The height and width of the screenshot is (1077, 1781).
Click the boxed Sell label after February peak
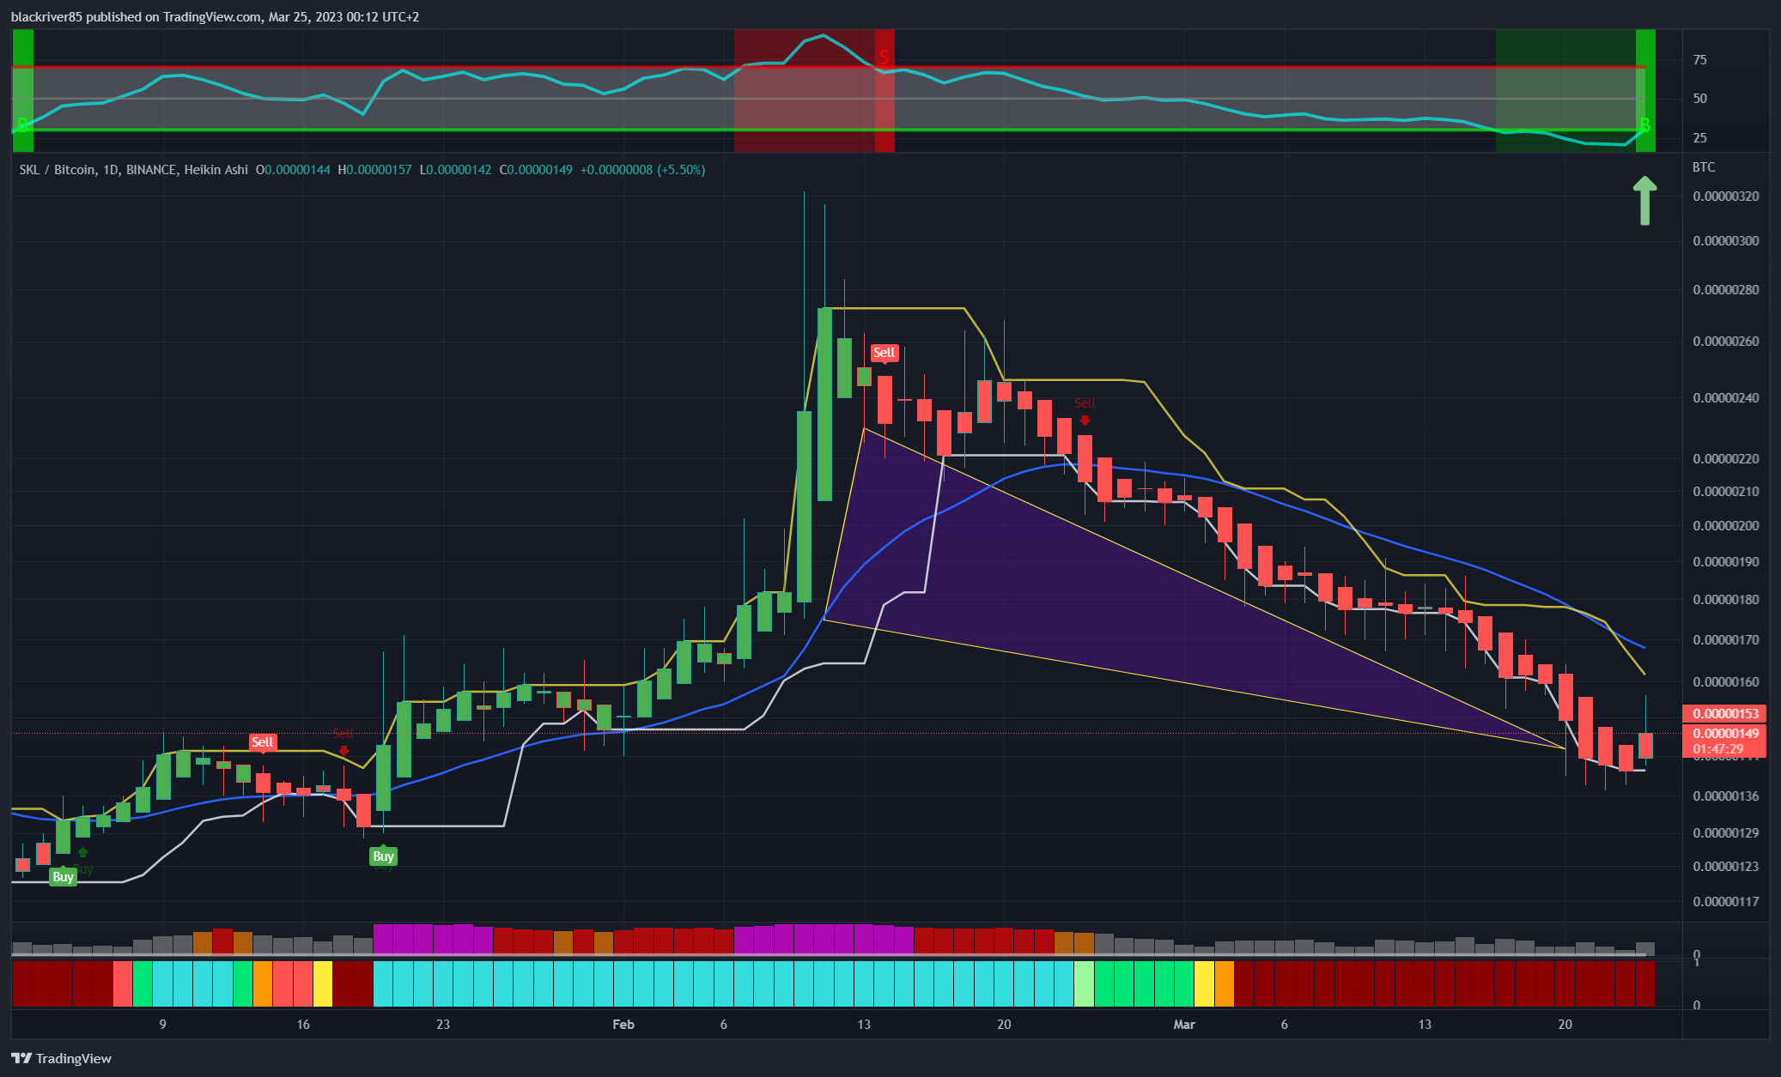(884, 353)
